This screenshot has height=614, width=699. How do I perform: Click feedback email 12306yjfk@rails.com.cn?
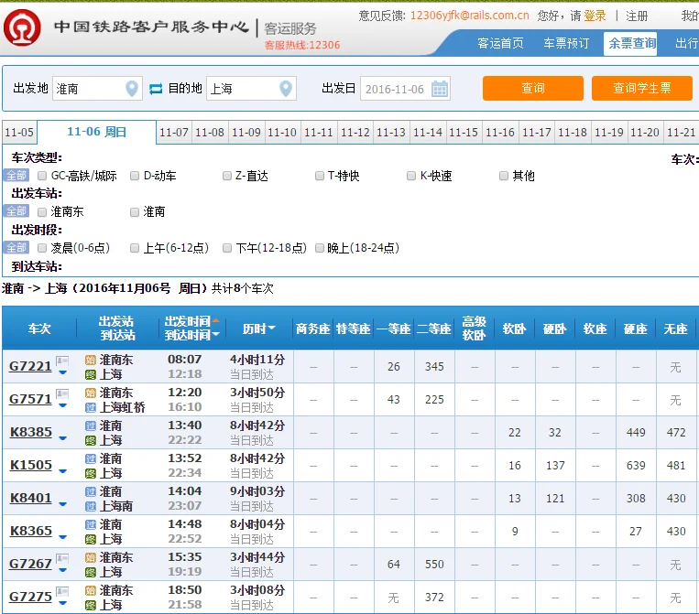469,16
